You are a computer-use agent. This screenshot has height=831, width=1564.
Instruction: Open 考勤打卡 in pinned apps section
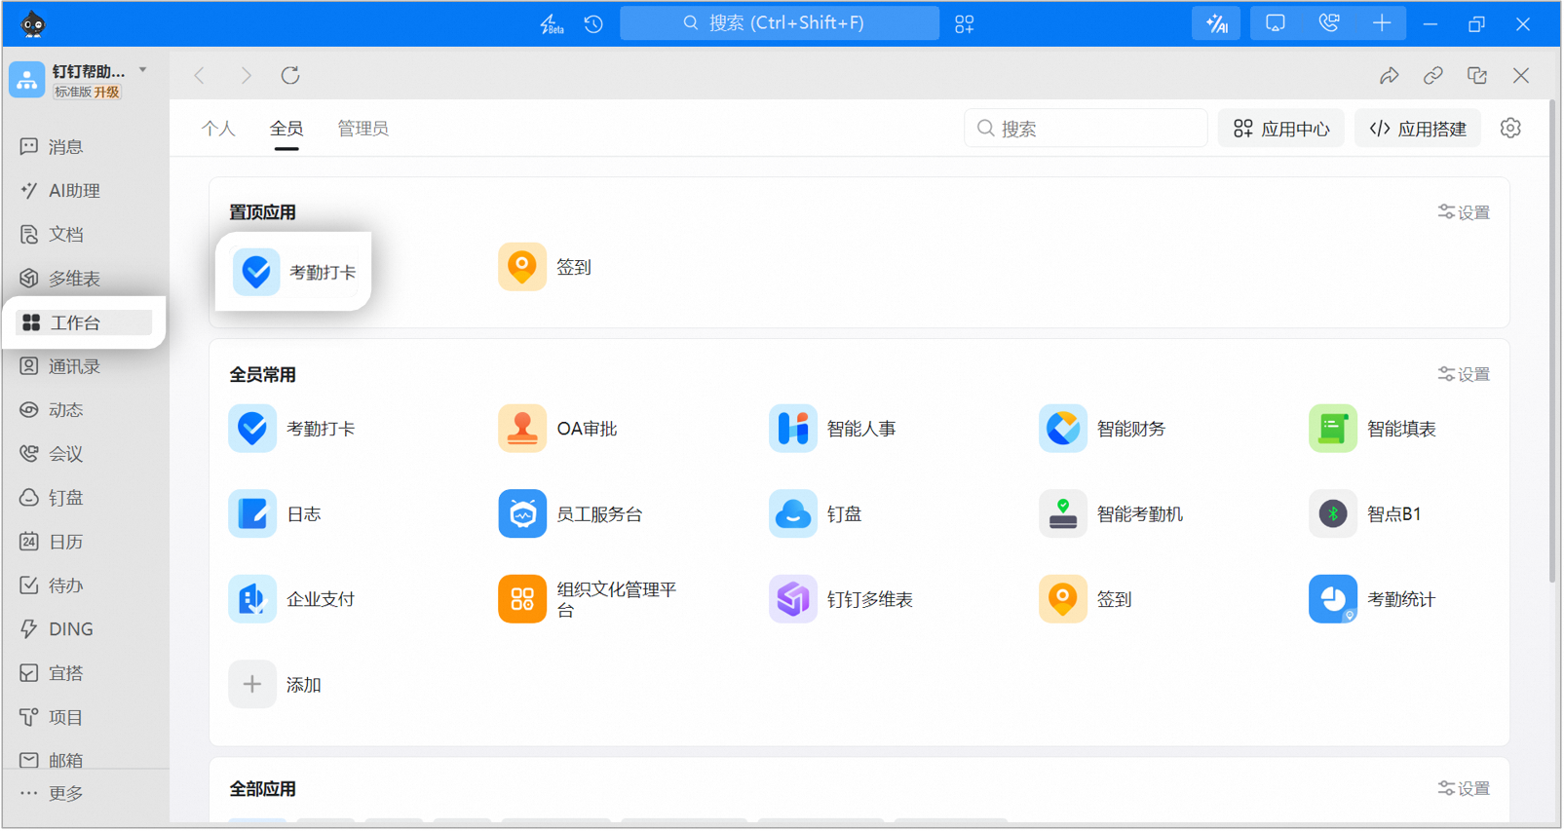point(294,272)
